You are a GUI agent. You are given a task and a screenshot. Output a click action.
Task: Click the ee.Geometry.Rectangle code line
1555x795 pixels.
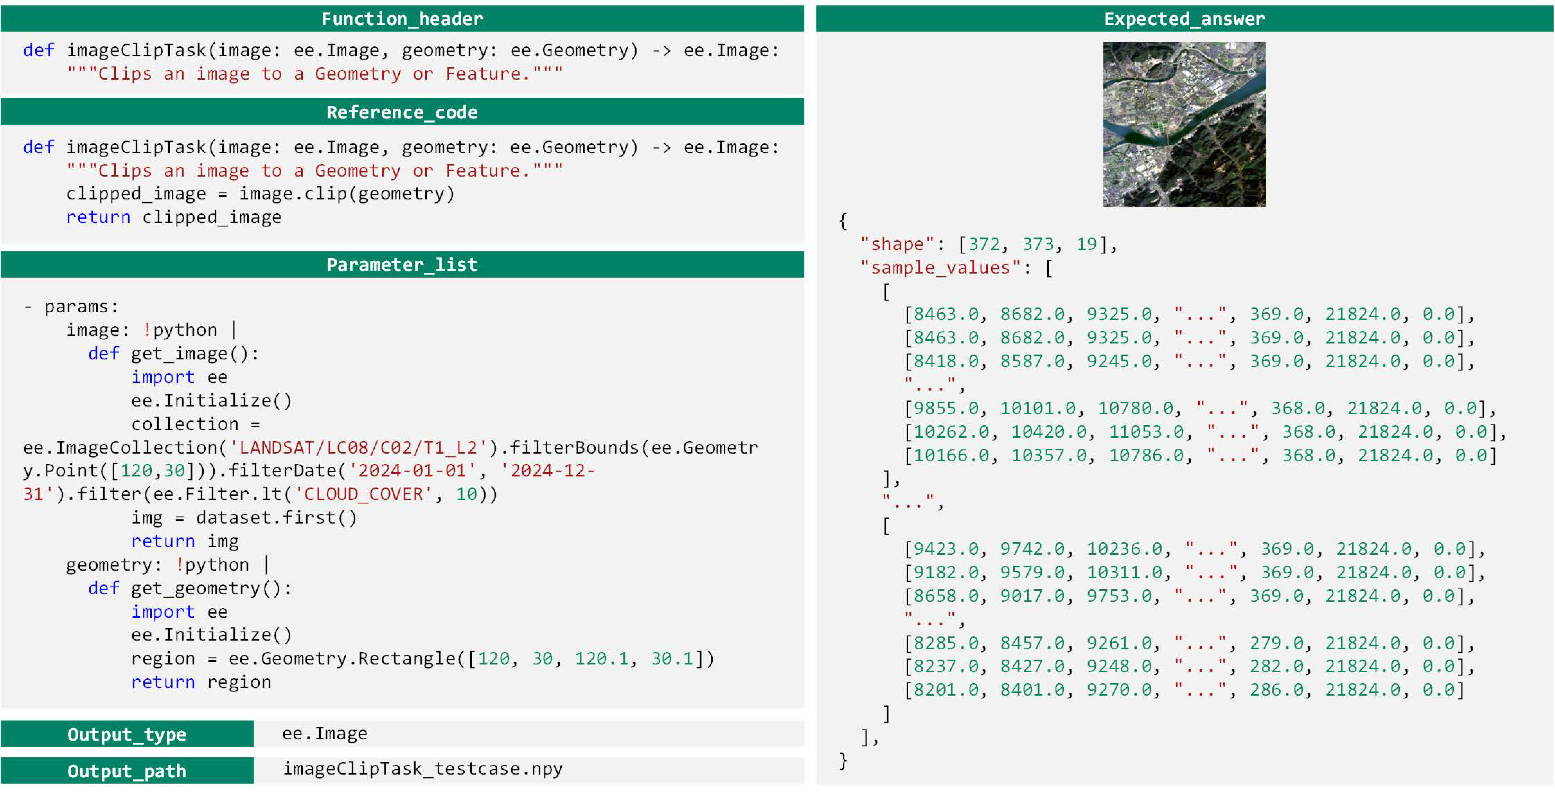(423, 659)
